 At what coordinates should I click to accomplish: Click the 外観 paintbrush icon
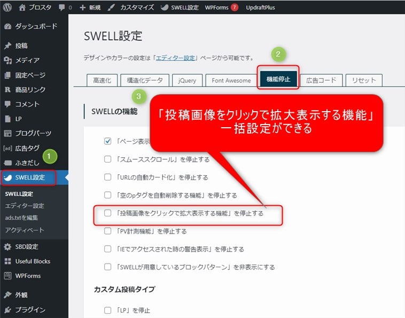coord(8,294)
